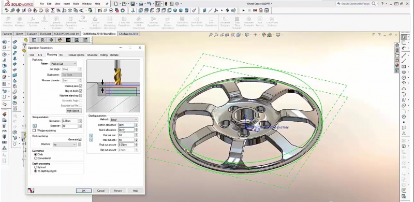The image size is (414, 202).
Task: Click the small icon beside First cut amt.
Action: (x=91, y=135)
